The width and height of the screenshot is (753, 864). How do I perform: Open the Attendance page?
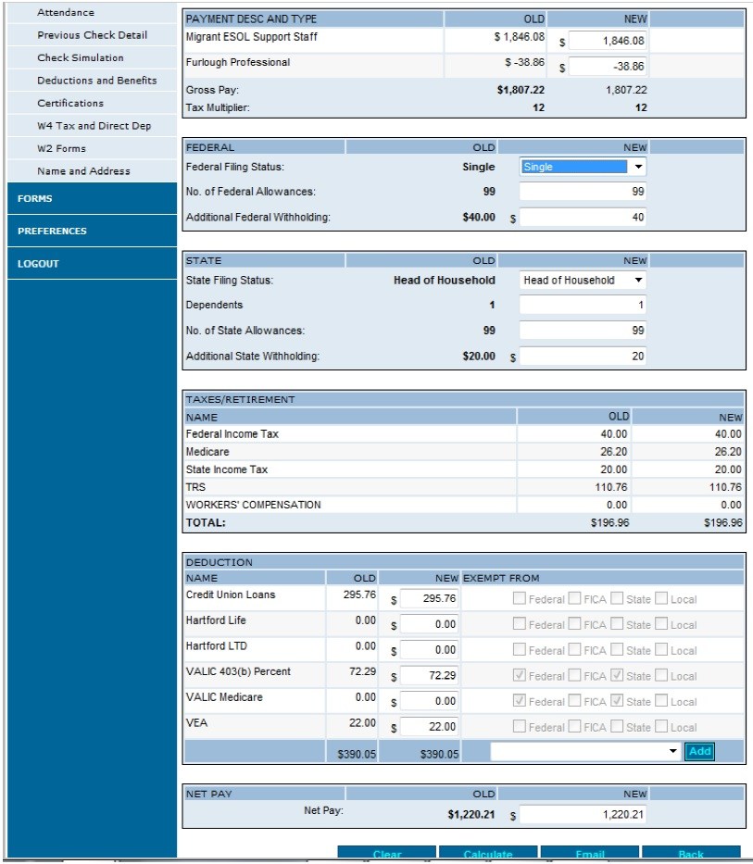[68, 12]
